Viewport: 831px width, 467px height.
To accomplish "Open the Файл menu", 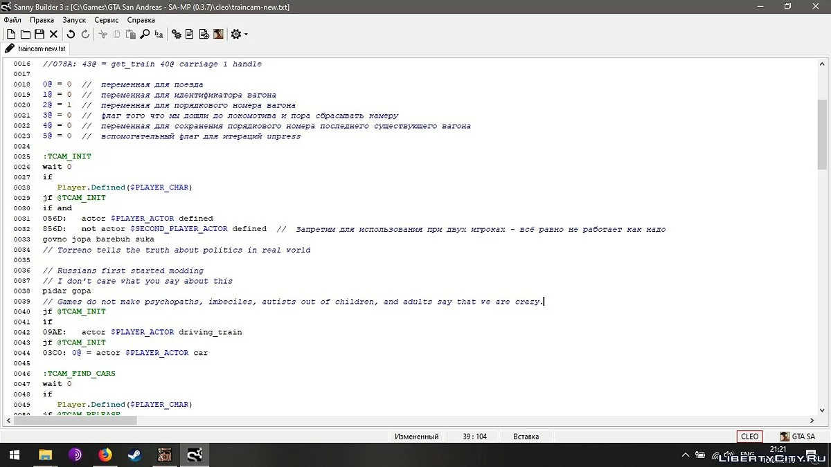I will [12, 20].
